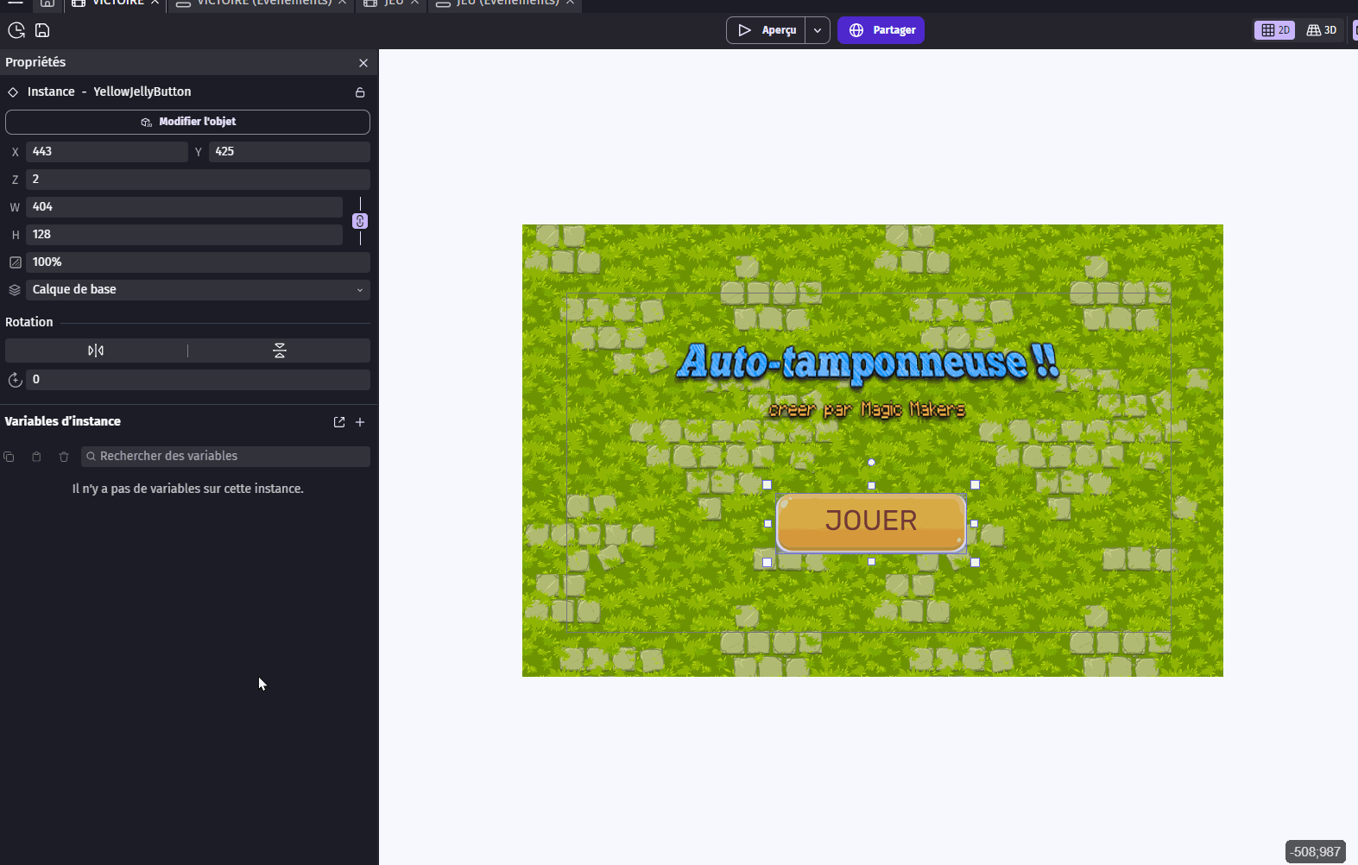The width and height of the screenshot is (1358, 865).
Task: Click Modifier l'objet button
Action: point(187,122)
